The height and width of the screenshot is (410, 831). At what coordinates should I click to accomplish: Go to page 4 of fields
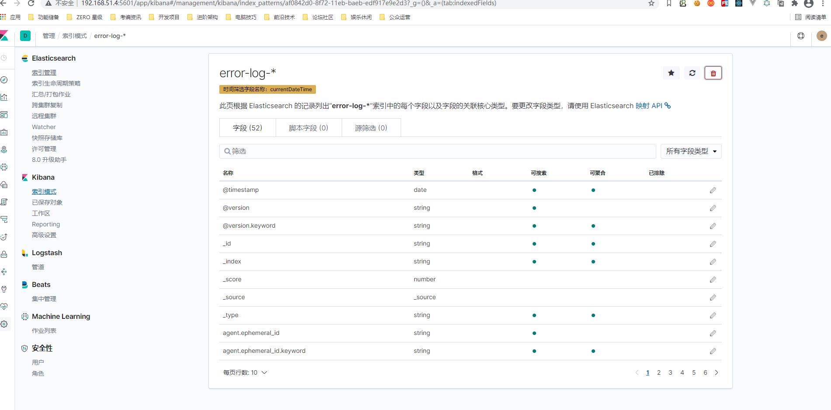[682, 372]
